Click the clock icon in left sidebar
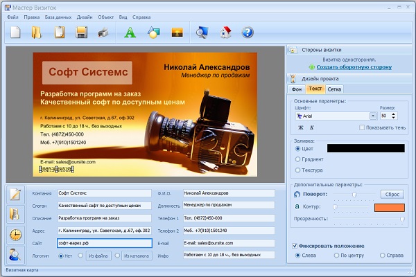 point(15,234)
